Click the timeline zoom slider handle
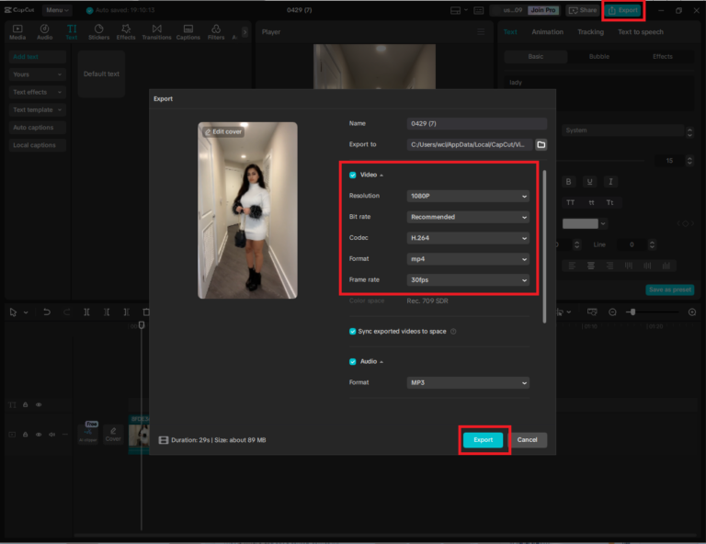Image resolution: width=706 pixels, height=544 pixels. [x=632, y=312]
